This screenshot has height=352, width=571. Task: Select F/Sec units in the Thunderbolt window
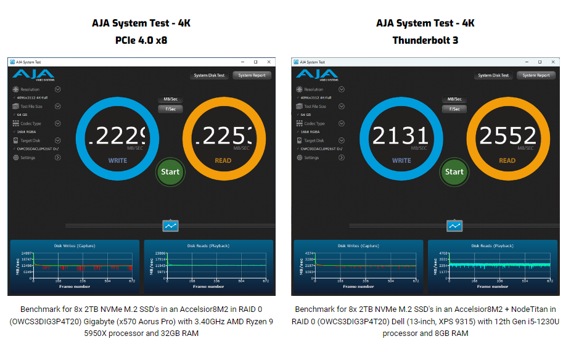point(454,109)
